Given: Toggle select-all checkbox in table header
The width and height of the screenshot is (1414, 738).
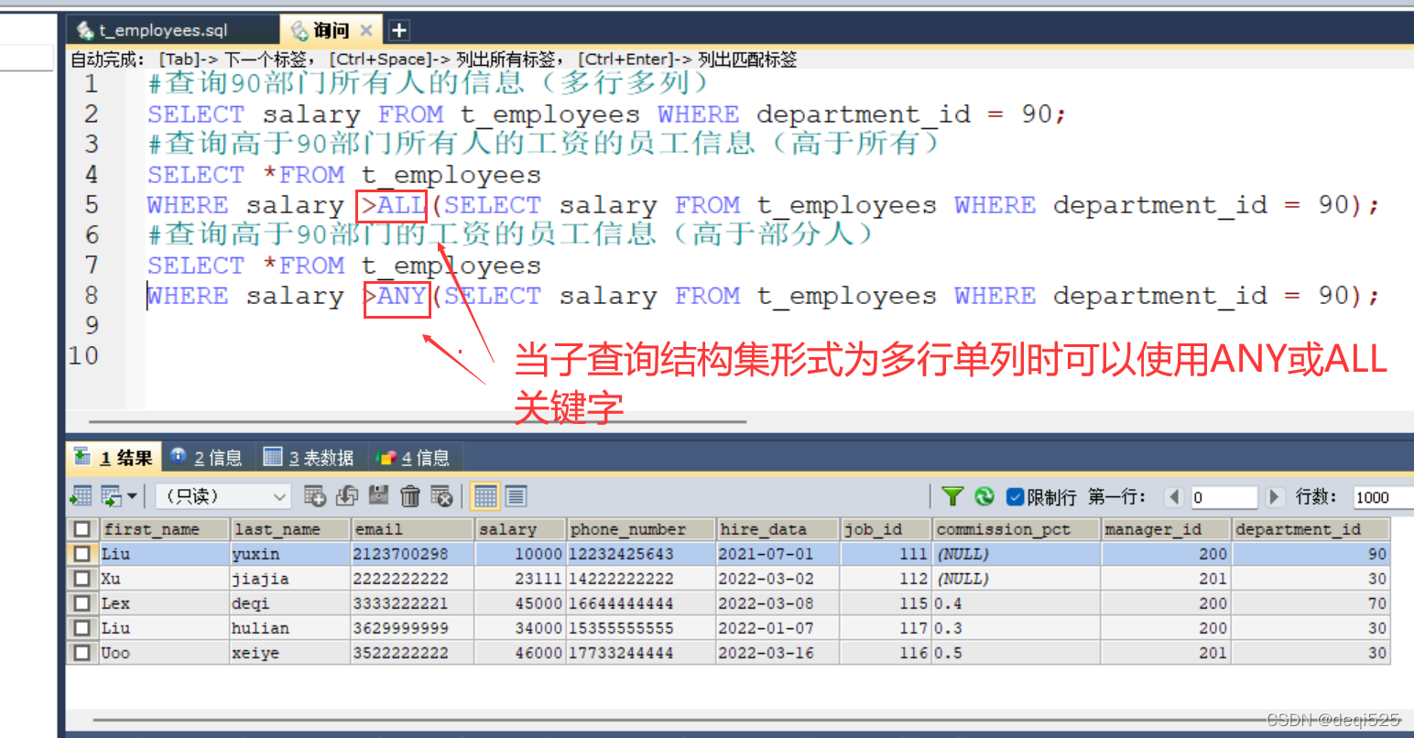Looking at the screenshot, I should 82,529.
